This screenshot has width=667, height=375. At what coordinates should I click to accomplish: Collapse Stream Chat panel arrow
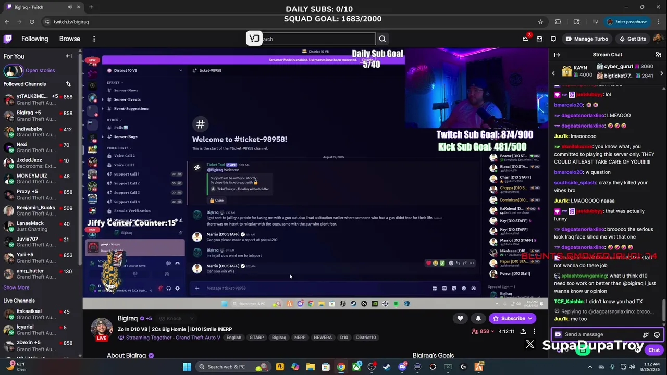coord(557,55)
